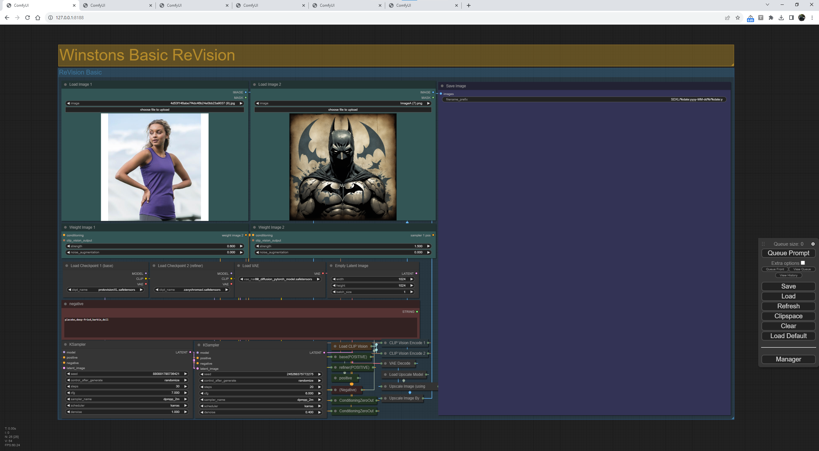Switch to the sixth ComfyUI browser tab

click(423, 5)
